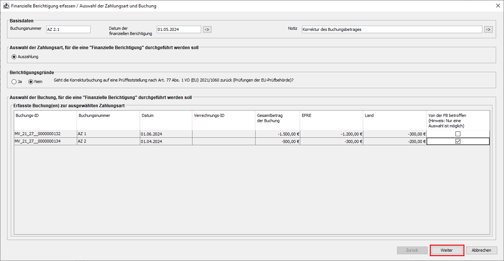Select the Nein radio option

tap(31, 82)
